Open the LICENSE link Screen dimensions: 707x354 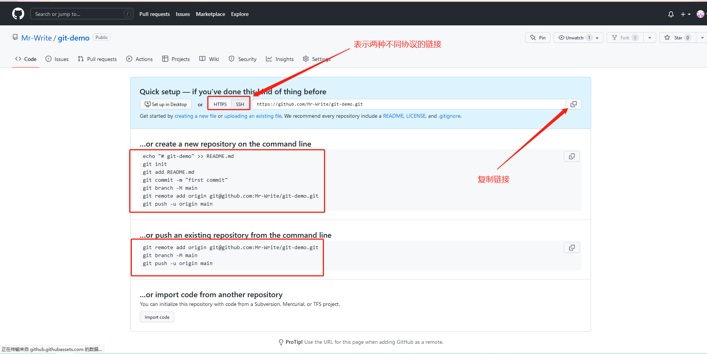tap(416, 116)
